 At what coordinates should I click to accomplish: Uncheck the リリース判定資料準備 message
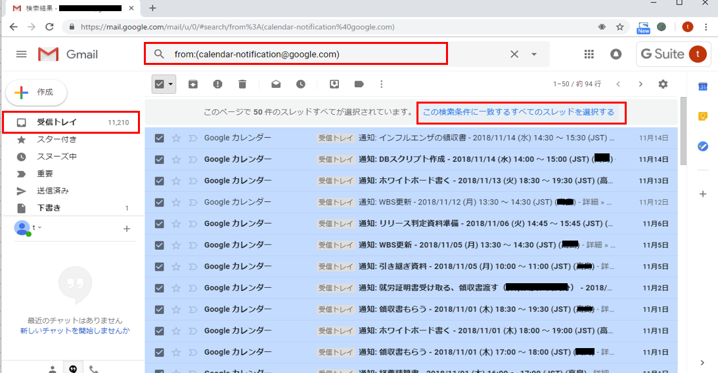click(x=160, y=224)
